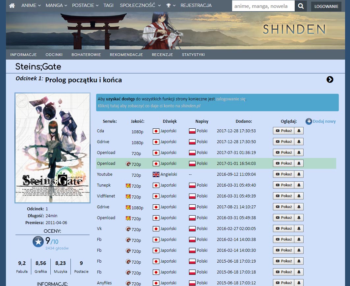Focus the anime, manga search field
Screen dimensions: 350x286
point(263,6)
